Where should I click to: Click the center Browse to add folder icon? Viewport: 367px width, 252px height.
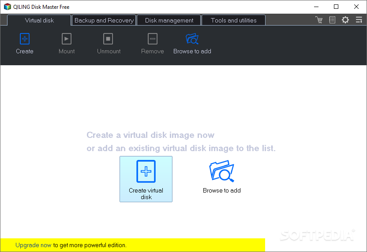pyautogui.click(x=221, y=171)
